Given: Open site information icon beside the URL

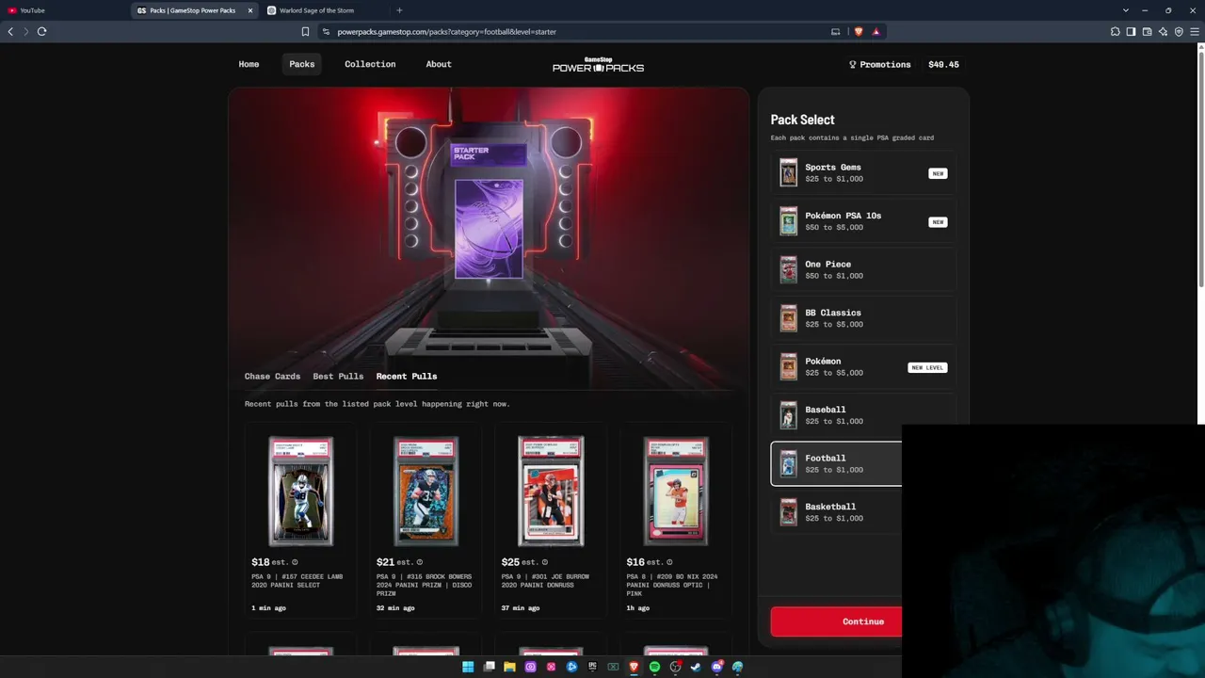Looking at the screenshot, I should 326,31.
